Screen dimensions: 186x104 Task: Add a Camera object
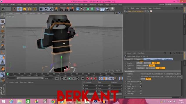click(x=107, y=9)
